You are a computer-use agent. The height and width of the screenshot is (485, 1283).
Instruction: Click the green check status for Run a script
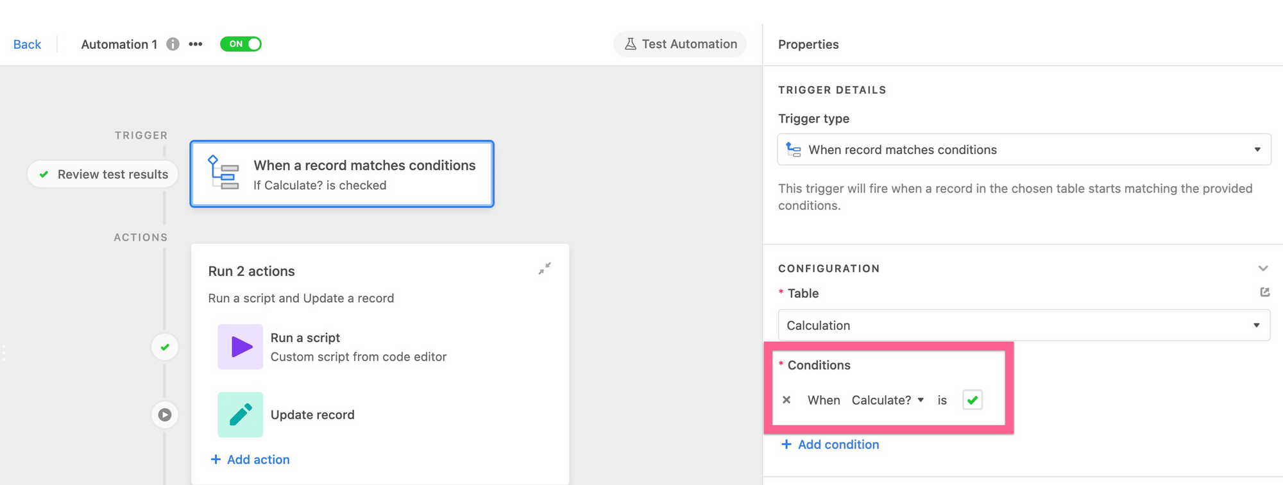click(165, 347)
